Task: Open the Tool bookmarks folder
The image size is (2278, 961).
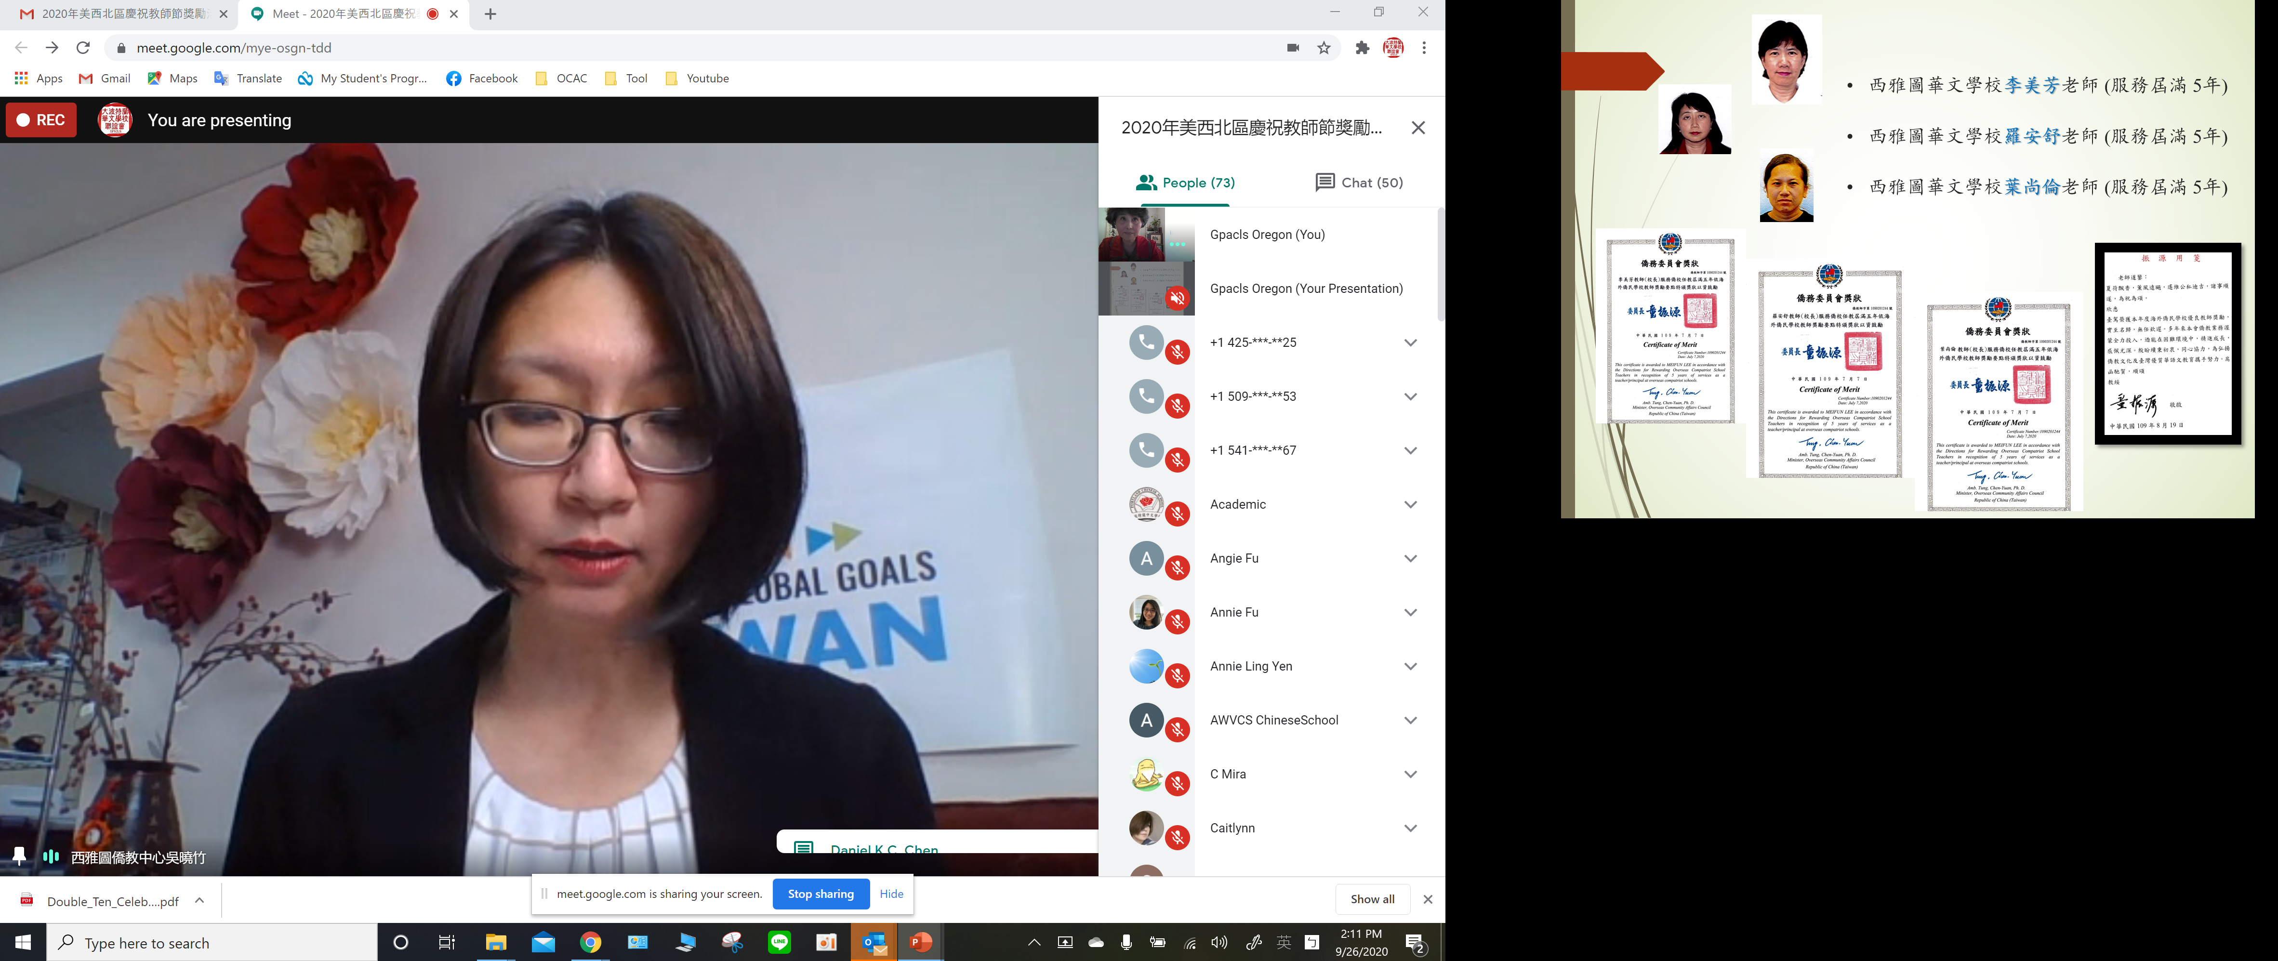Action: point(625,78)
